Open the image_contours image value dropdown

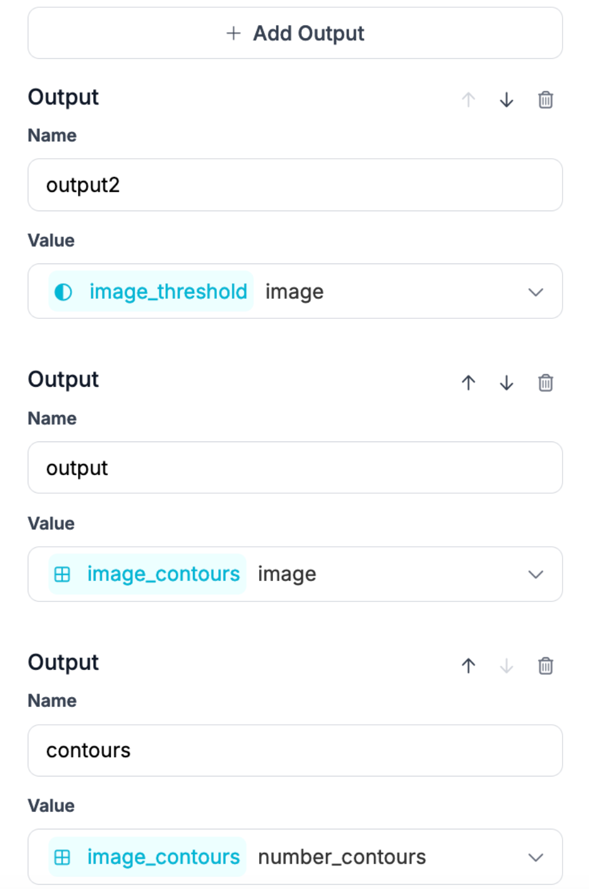pos(535,574)
